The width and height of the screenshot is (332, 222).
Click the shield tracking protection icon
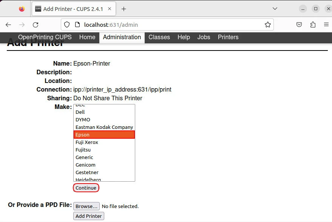click(67, 24)
